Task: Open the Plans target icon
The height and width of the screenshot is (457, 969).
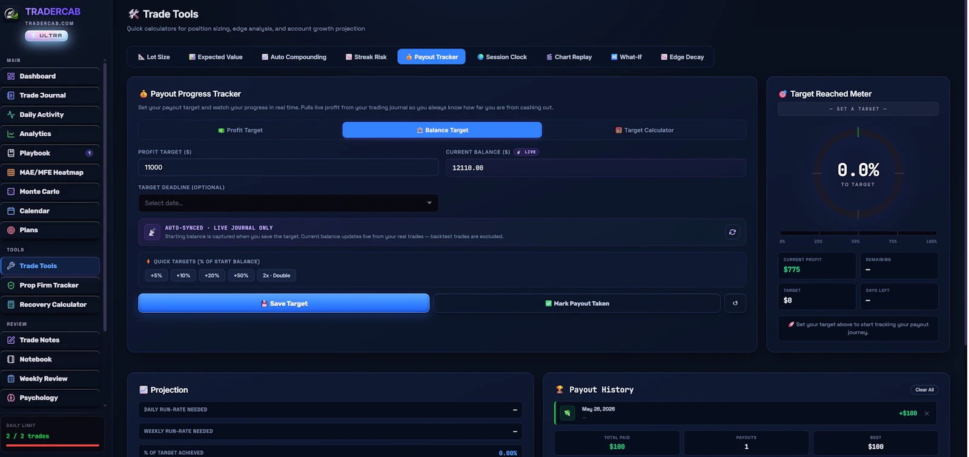Action: pyautogui.click(x=11, y=230)
